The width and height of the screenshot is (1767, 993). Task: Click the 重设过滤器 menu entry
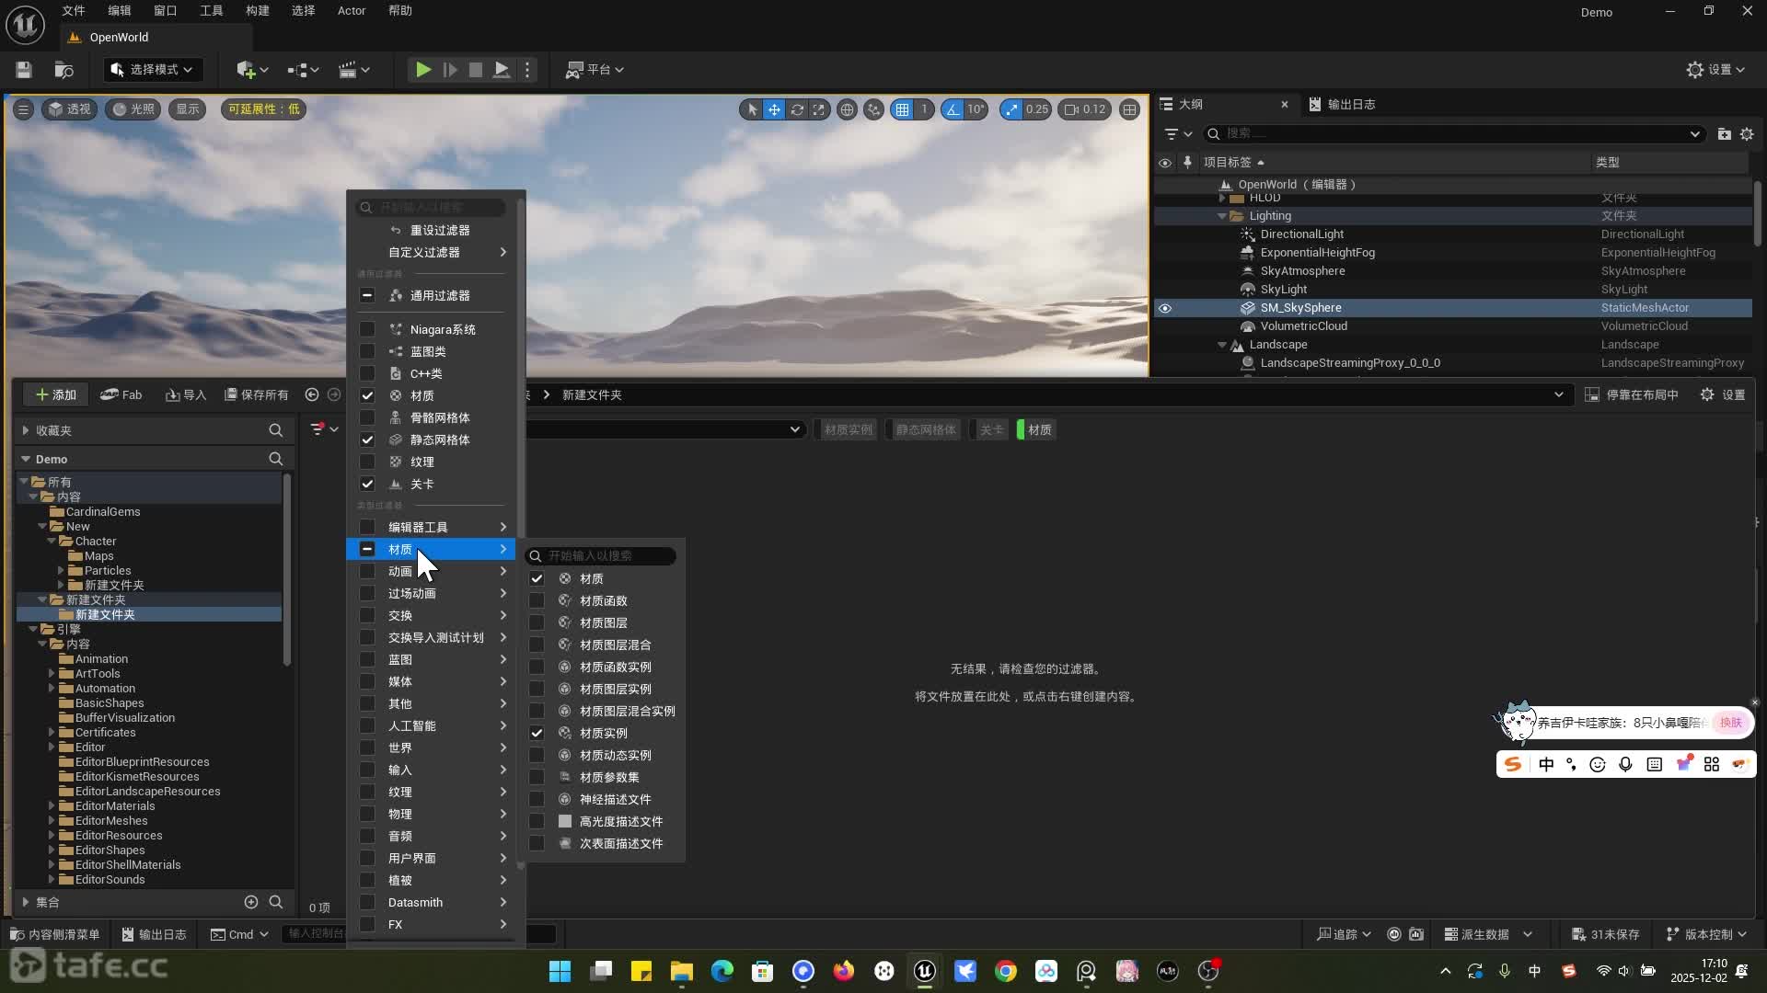pos(439,230)
